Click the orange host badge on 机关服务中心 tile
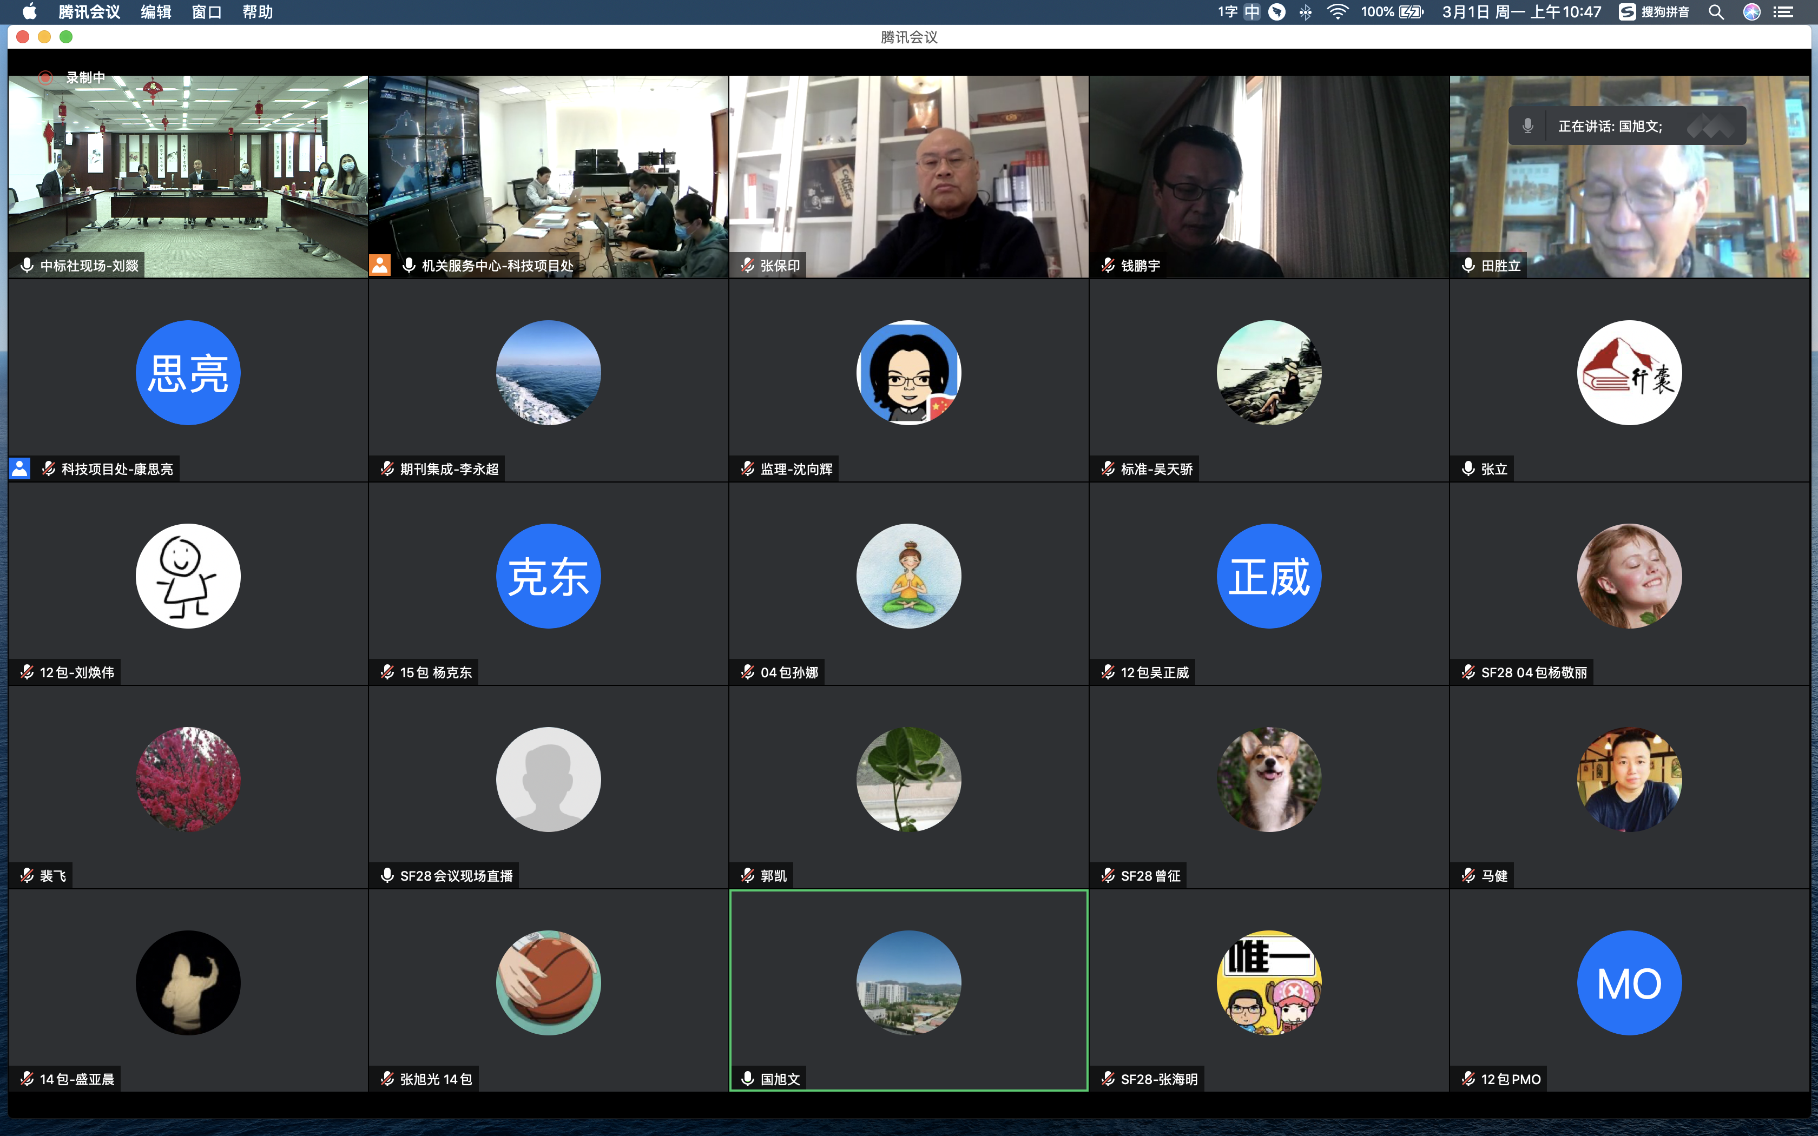The image size is (1818, 1136). pos(380,265)
